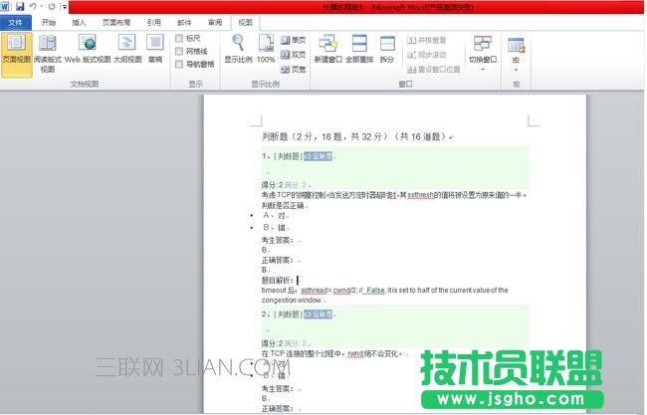647x415 pixels.
Task: Open the 显示比例 Zoom dialog magnifier
Action: pos(238,49)
